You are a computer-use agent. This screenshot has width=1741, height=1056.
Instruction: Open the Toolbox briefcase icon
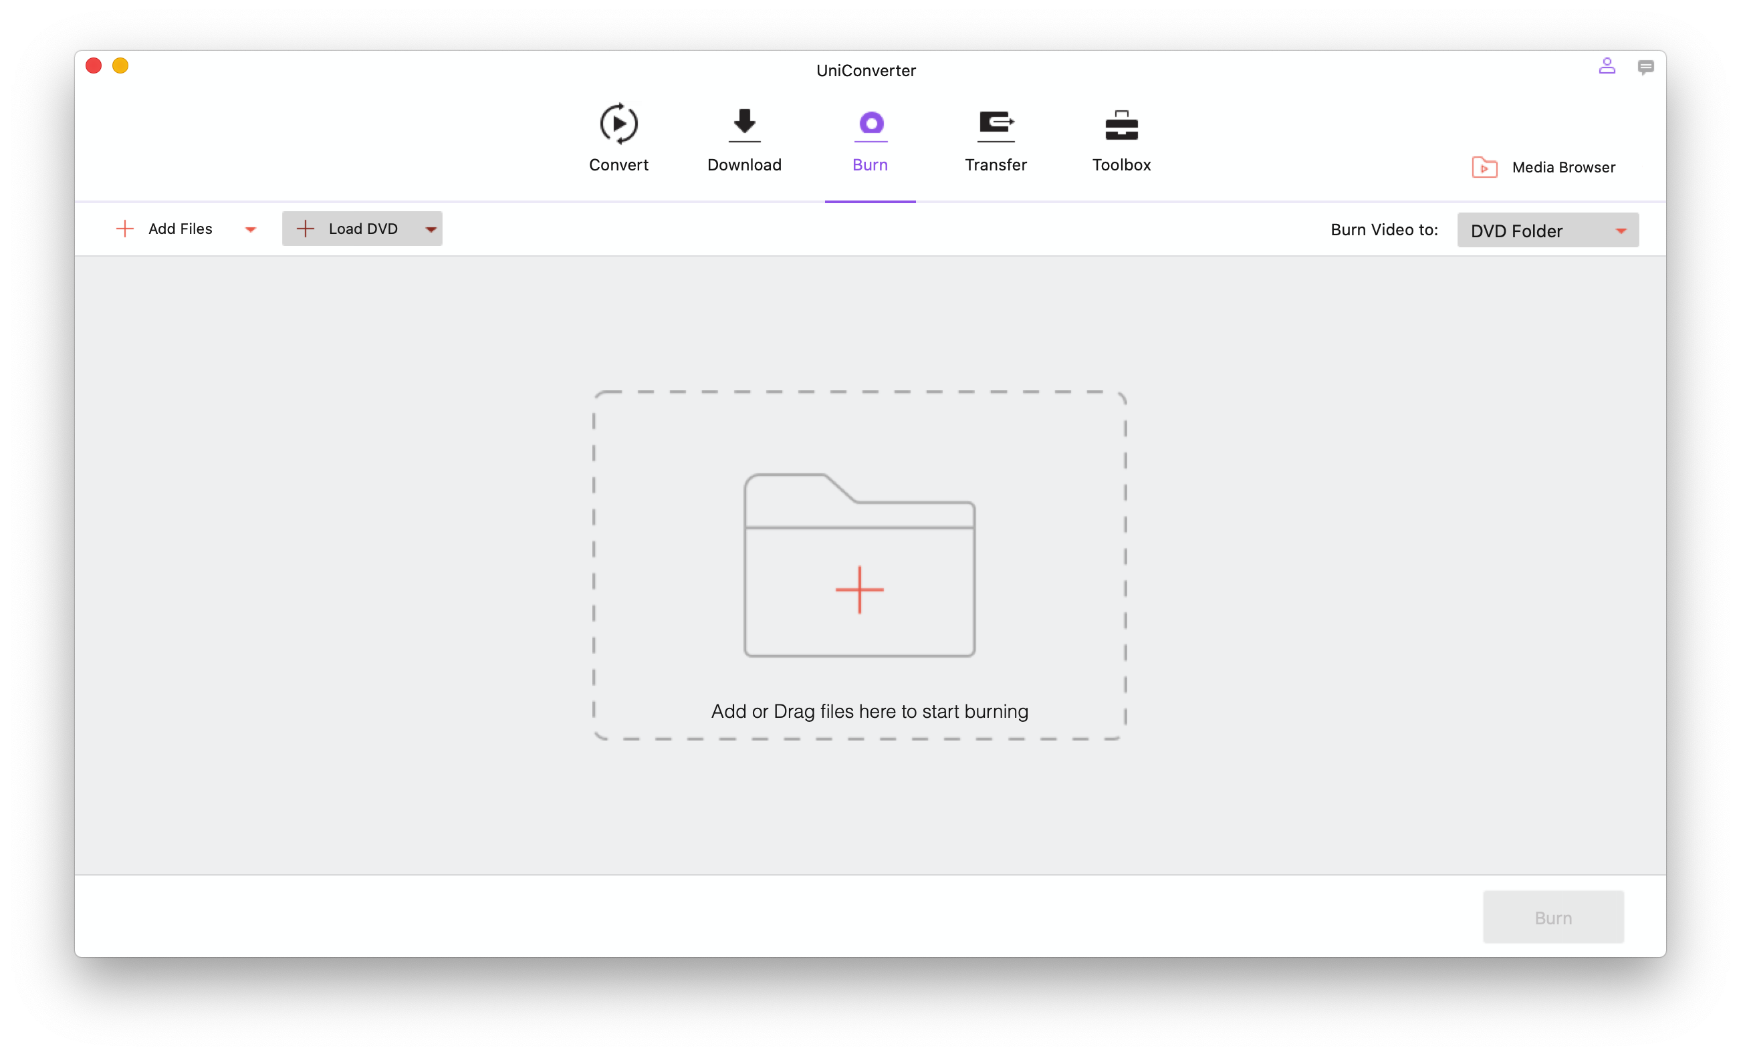click(x=1121, y=125)
